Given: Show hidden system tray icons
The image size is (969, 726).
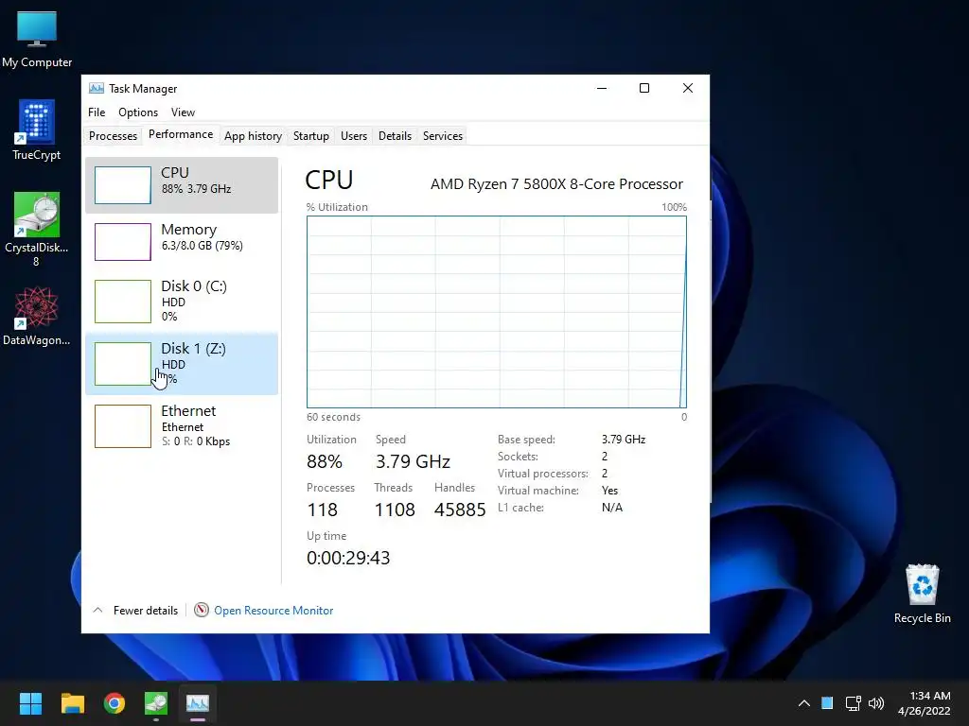Looking at the screenshot, I should [804, 703].
